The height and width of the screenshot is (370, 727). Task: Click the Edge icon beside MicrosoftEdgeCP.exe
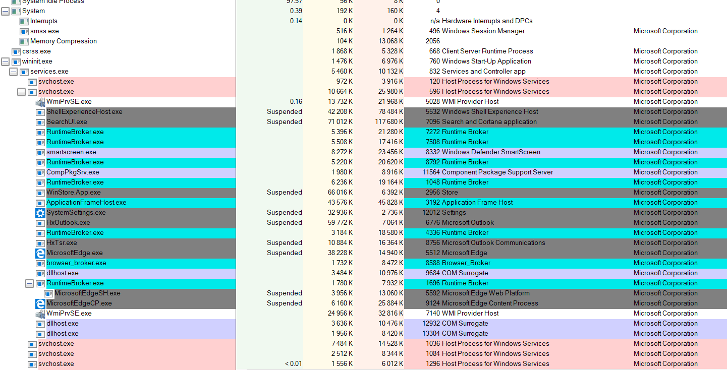(40, 303)
